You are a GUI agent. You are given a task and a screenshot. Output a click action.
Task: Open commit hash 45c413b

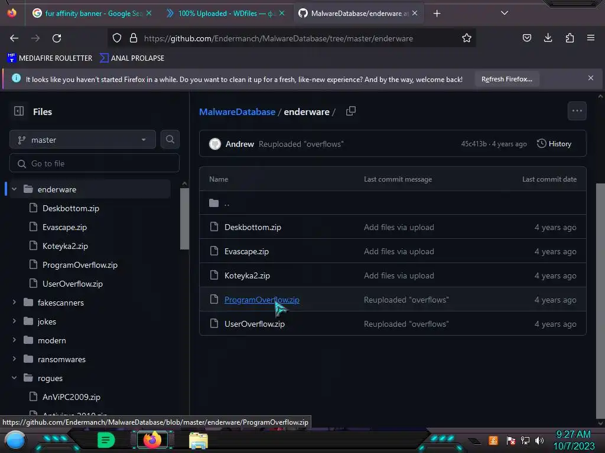pos(474,144)
